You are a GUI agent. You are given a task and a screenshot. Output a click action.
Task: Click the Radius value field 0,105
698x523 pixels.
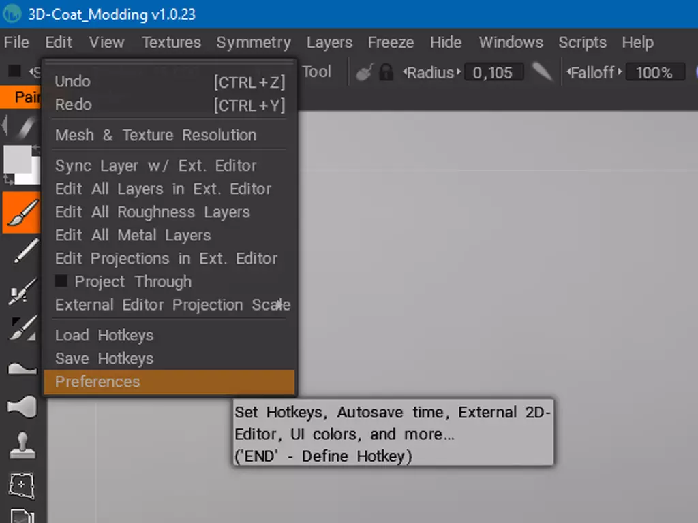494,72
